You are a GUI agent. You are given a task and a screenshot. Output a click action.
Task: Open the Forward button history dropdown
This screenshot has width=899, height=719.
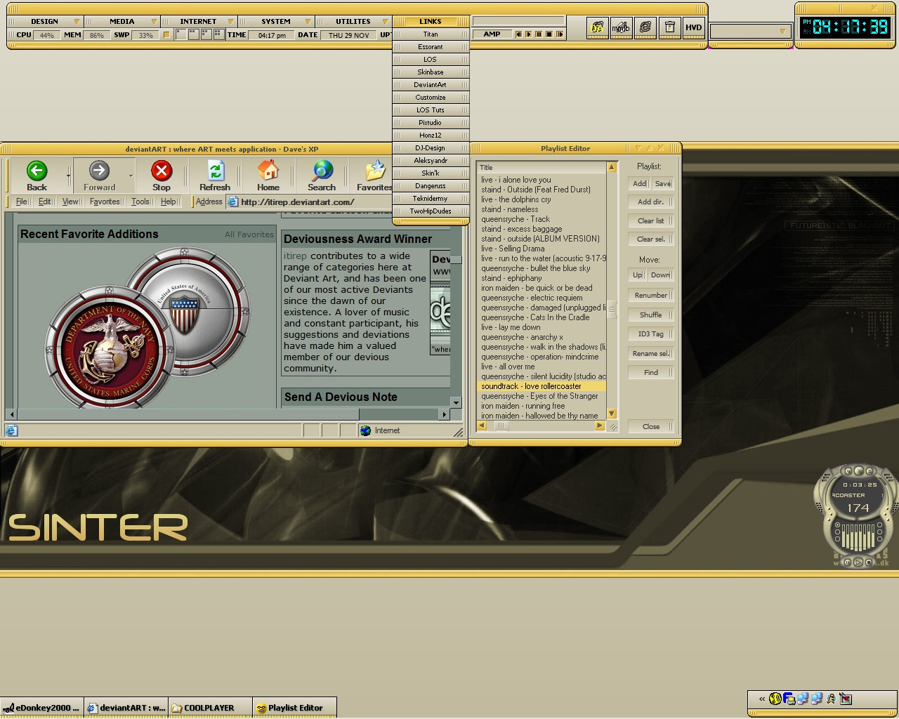(x=131, y=176)
